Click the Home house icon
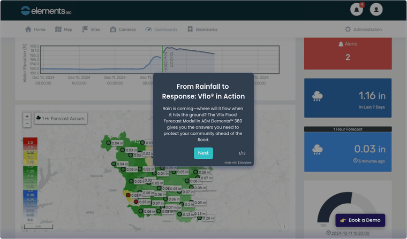 (28, 29)
